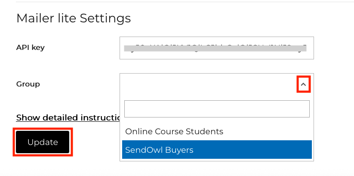Place cursor in group filter text box
This screenshot has width=354, height=176.
[x=217, y=109]
